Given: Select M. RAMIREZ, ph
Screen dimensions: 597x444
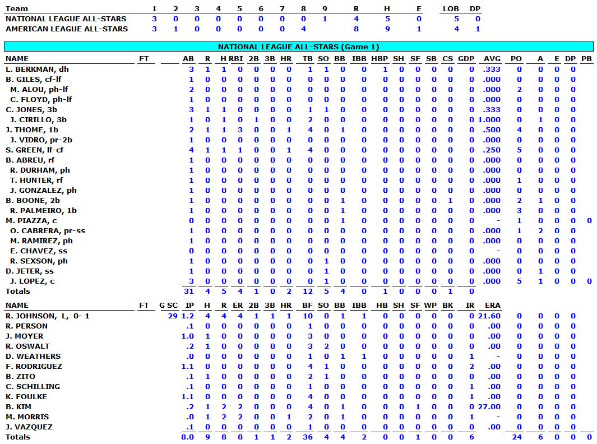Looking at the screenshot, I should click(x=41, y=240).
